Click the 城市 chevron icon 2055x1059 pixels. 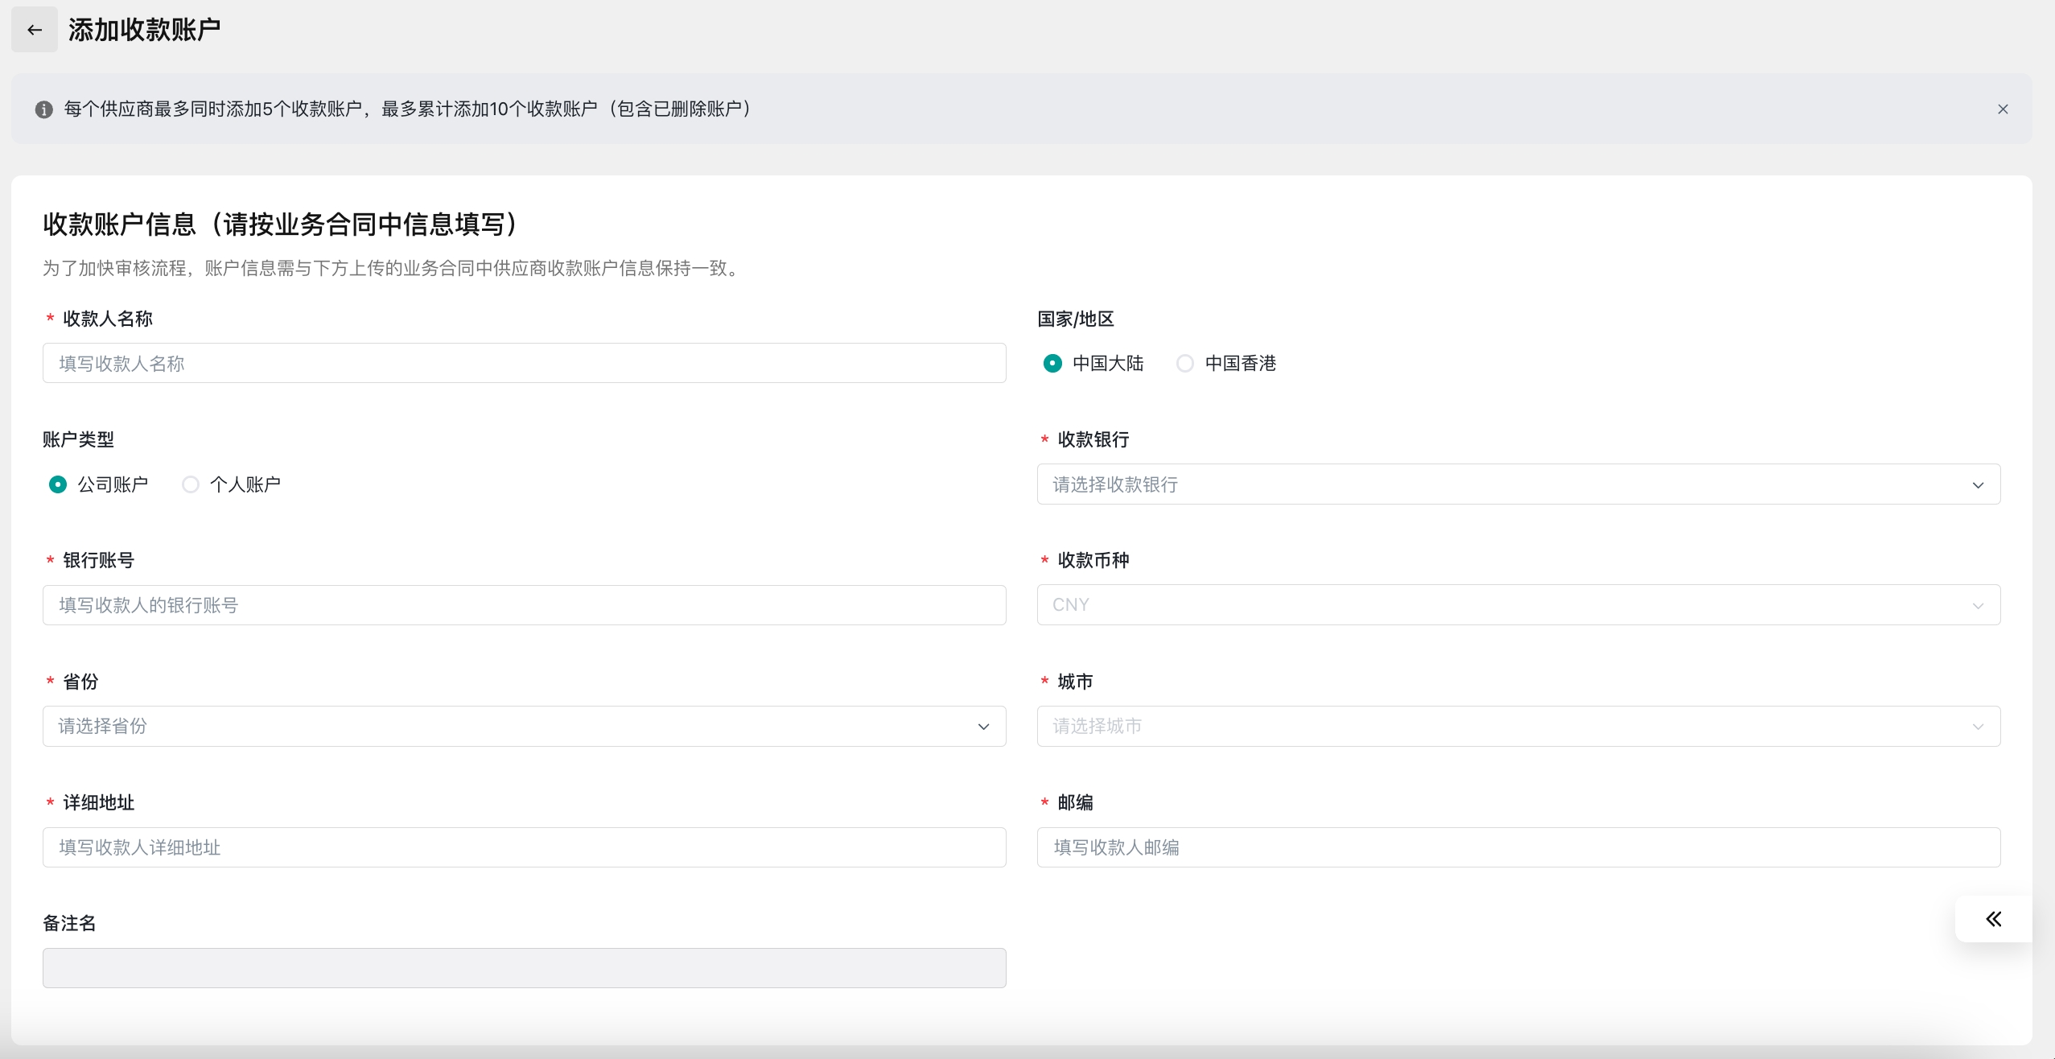(1978, 727)
